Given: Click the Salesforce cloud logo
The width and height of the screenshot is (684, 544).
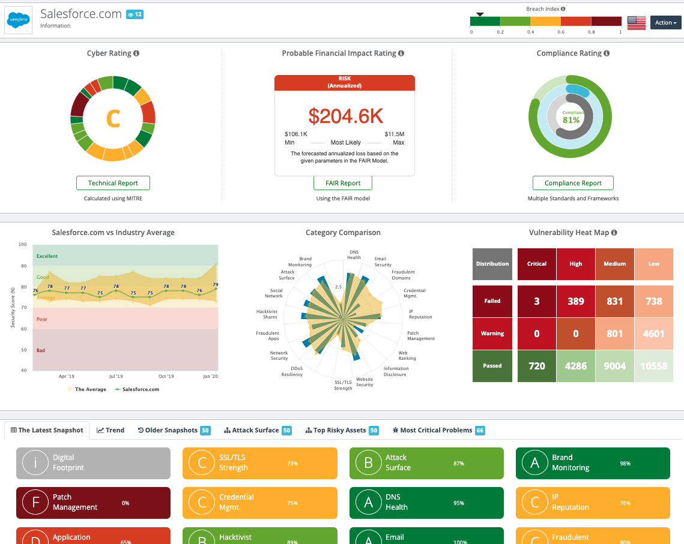Looking at the screenshot, I should coord(19,20).
